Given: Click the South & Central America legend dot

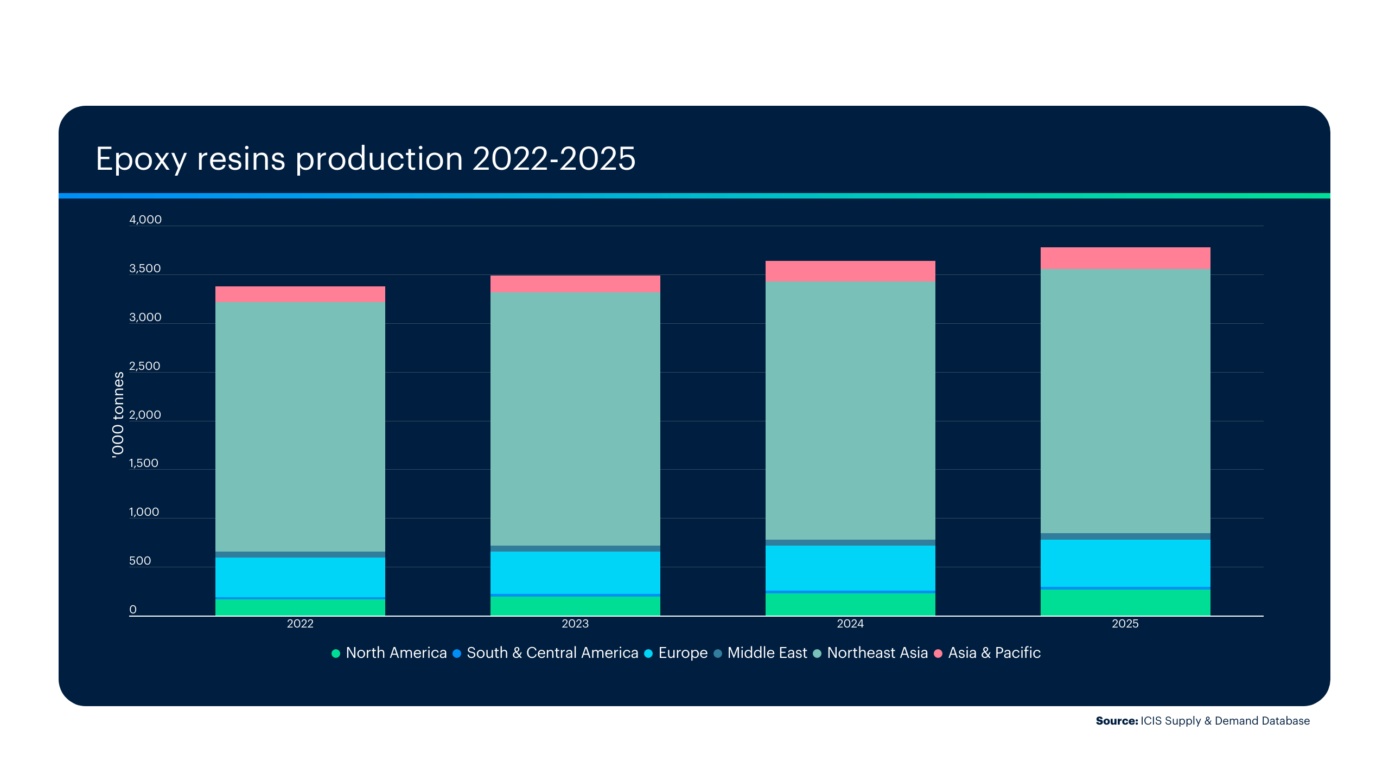Looking at the screenshot, I should (457, 654).
